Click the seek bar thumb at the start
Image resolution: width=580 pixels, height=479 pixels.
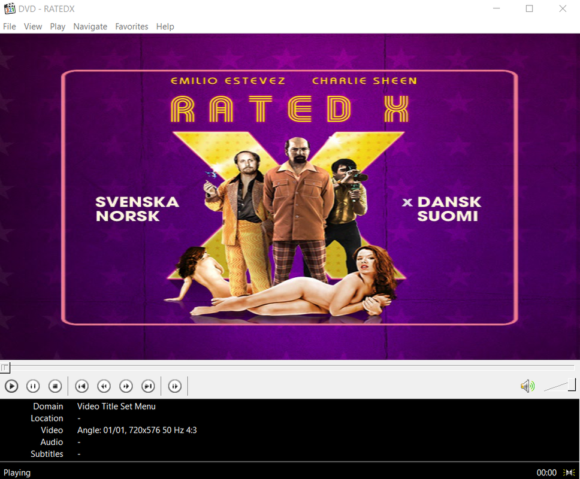[x=5, y=368]
